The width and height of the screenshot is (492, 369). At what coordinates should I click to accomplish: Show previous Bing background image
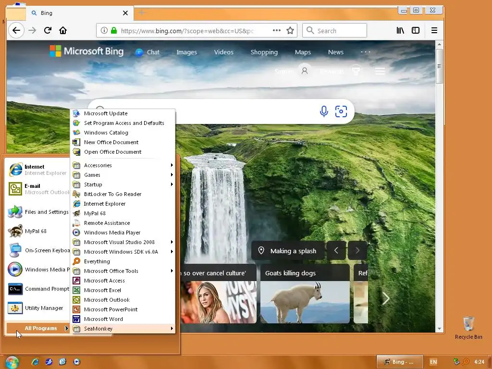point(336,250)
